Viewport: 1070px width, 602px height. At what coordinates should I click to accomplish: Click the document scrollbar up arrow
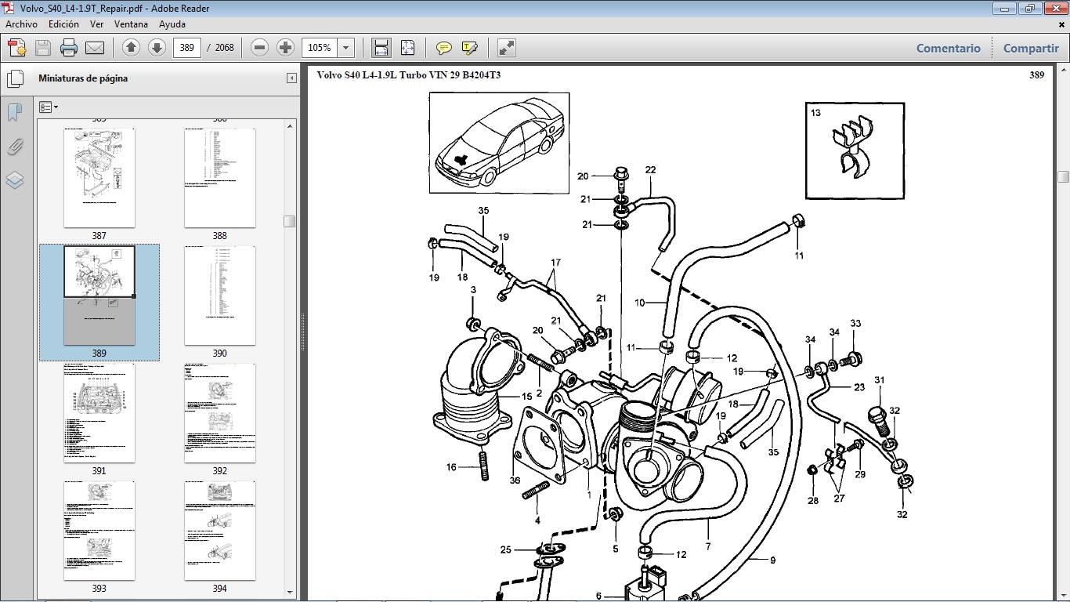coord(1063,71)
